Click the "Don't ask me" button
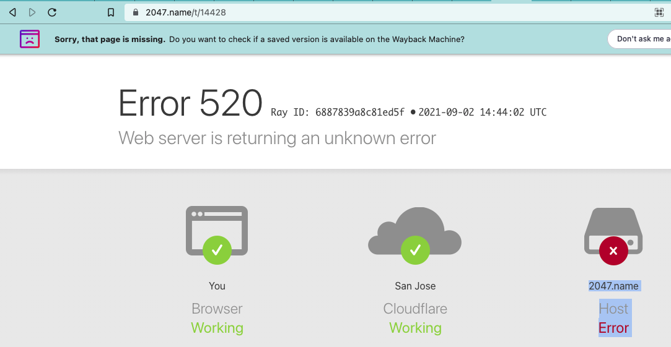 (x=640, y=39)
